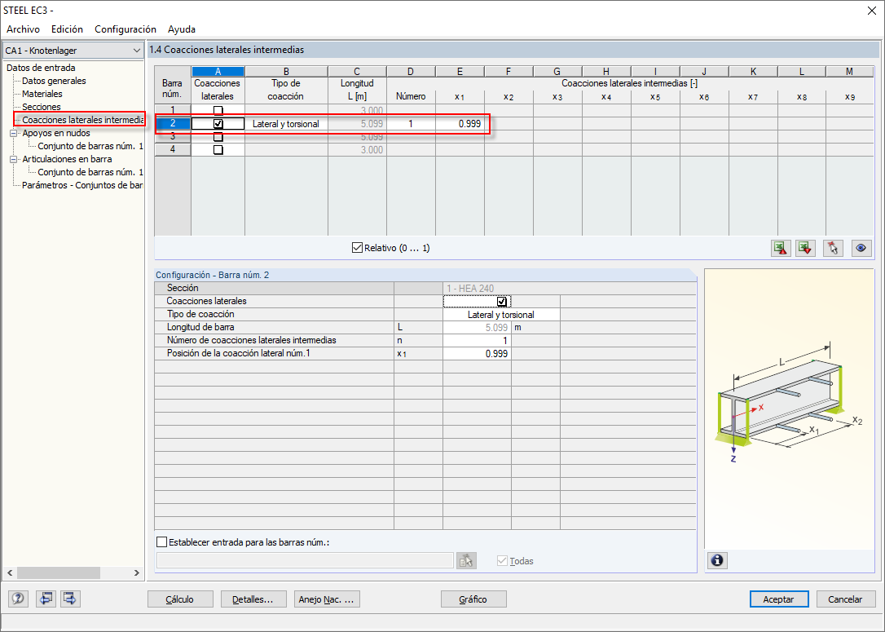Toggle the eye view mode icon
The width and height of the screenshot is (885, 632).
861,248
